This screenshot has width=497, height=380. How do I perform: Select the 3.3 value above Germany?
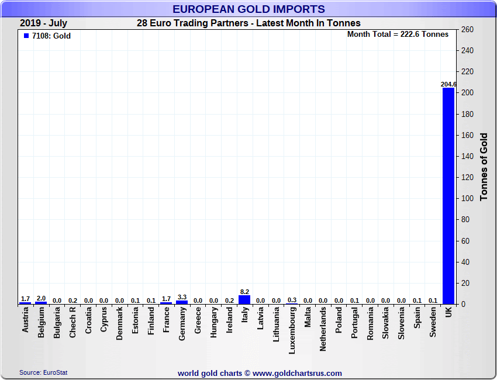coord(182,297)
